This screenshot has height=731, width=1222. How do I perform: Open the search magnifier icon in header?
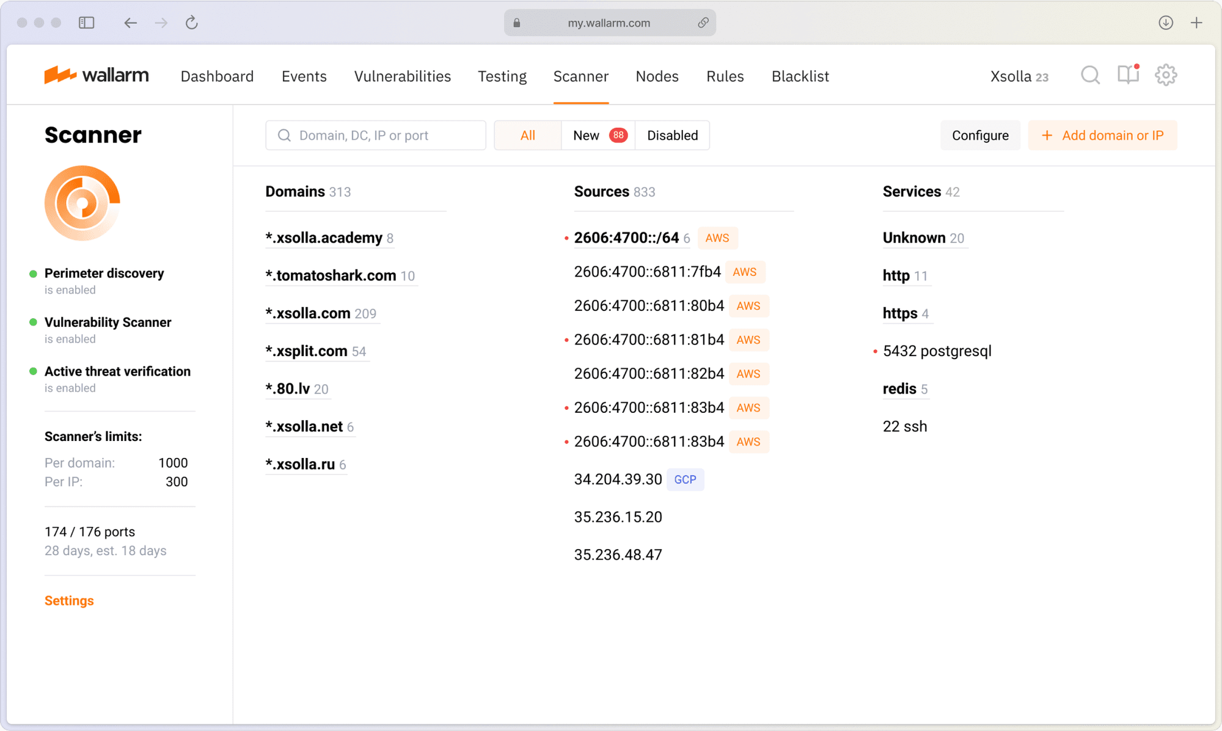click(x=1090, y=75)
